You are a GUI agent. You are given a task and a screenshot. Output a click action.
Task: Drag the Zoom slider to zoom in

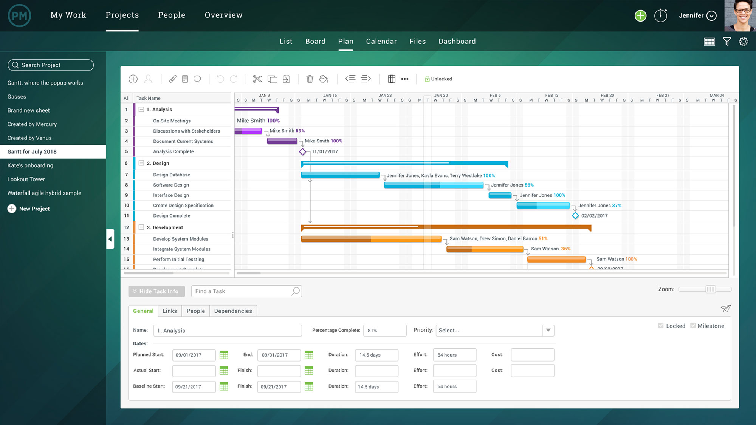(711, 289)
